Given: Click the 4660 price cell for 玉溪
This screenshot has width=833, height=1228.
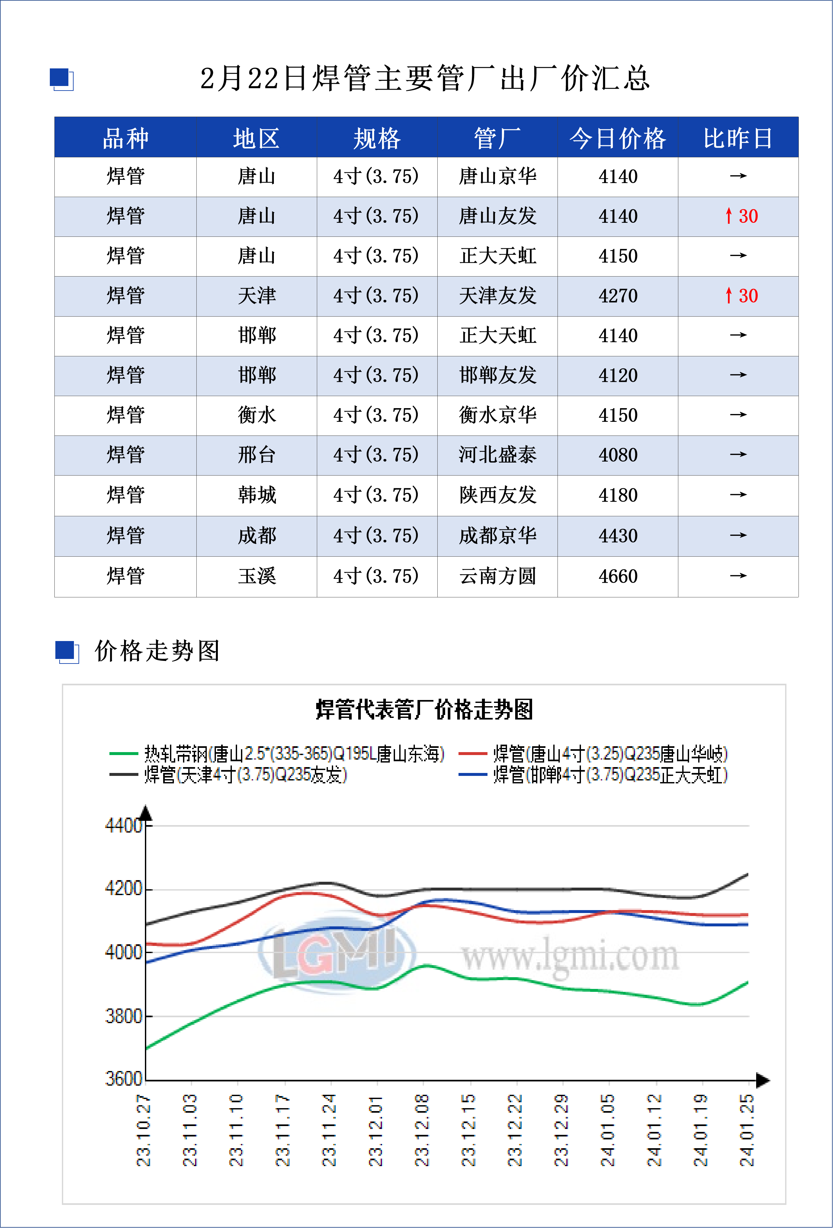Looking at the screenshot, I should [617, 577].
